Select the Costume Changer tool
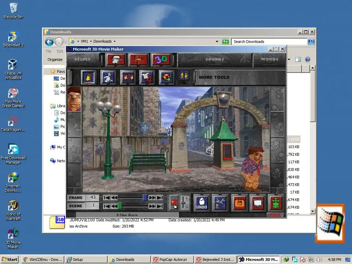Screen dimensions: 352x264 coord(147,77)
